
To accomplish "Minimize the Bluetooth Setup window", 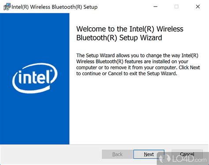I will [x=156, y=7].
